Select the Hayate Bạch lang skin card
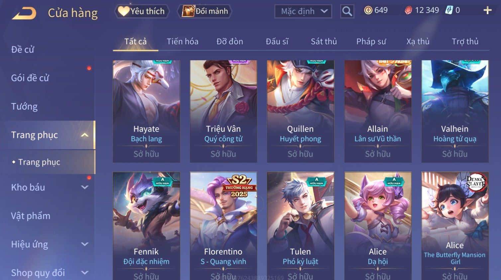Screen dimensions: 501x280 [146, 111]
